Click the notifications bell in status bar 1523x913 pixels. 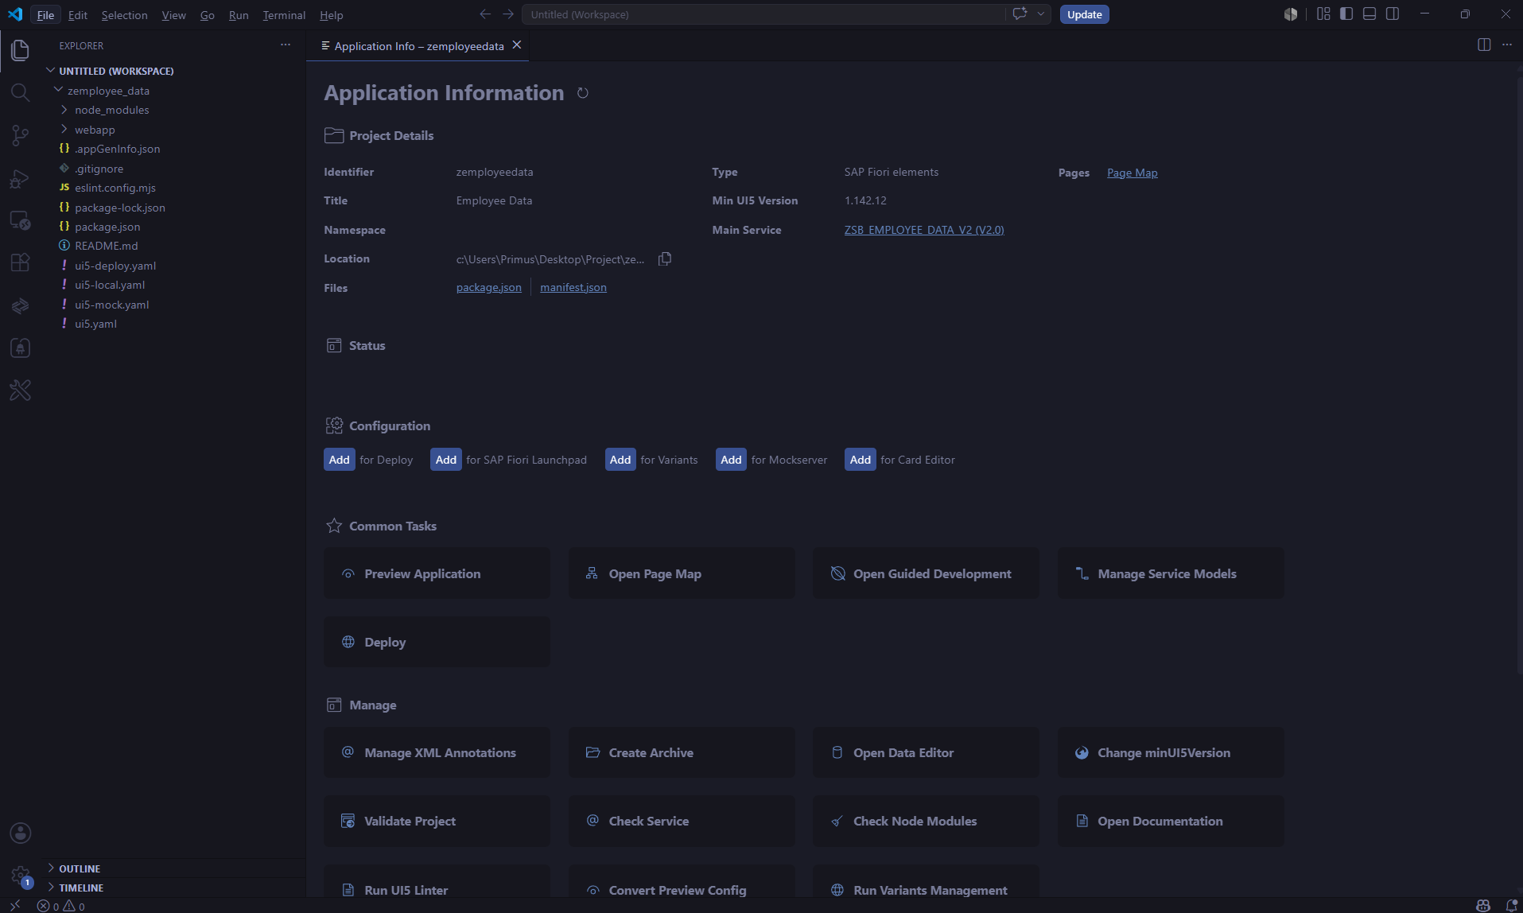click(1511, 906)
